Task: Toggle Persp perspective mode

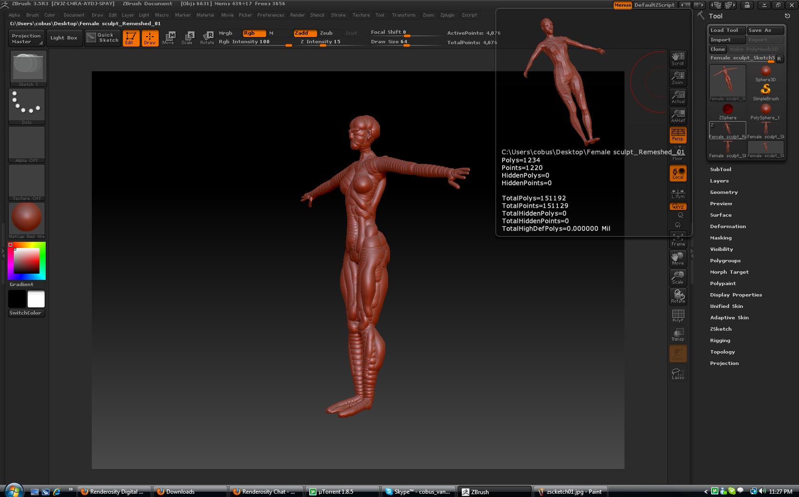Action: pyautogui.click(x=678, y=135)
